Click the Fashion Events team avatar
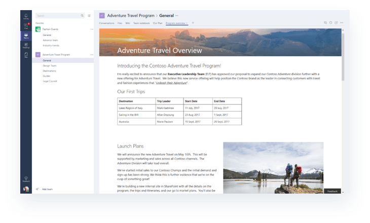 click(38, 29)
